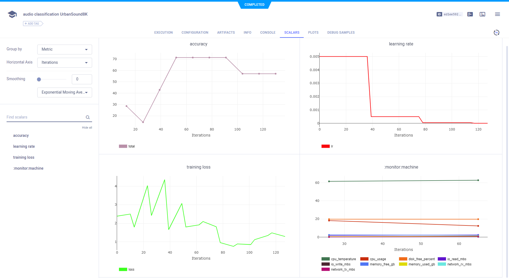
Task: Click the auto-refresh pause icon
Action: point(496,33)
